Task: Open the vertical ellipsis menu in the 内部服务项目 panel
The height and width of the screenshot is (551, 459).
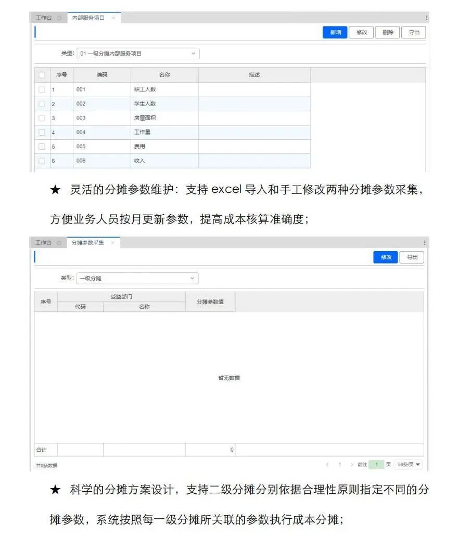Action: tap(426, 18)
